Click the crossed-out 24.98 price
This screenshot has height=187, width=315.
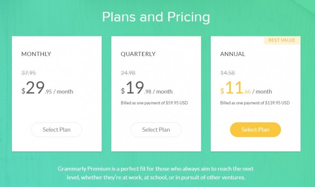[x=128, y=73]
